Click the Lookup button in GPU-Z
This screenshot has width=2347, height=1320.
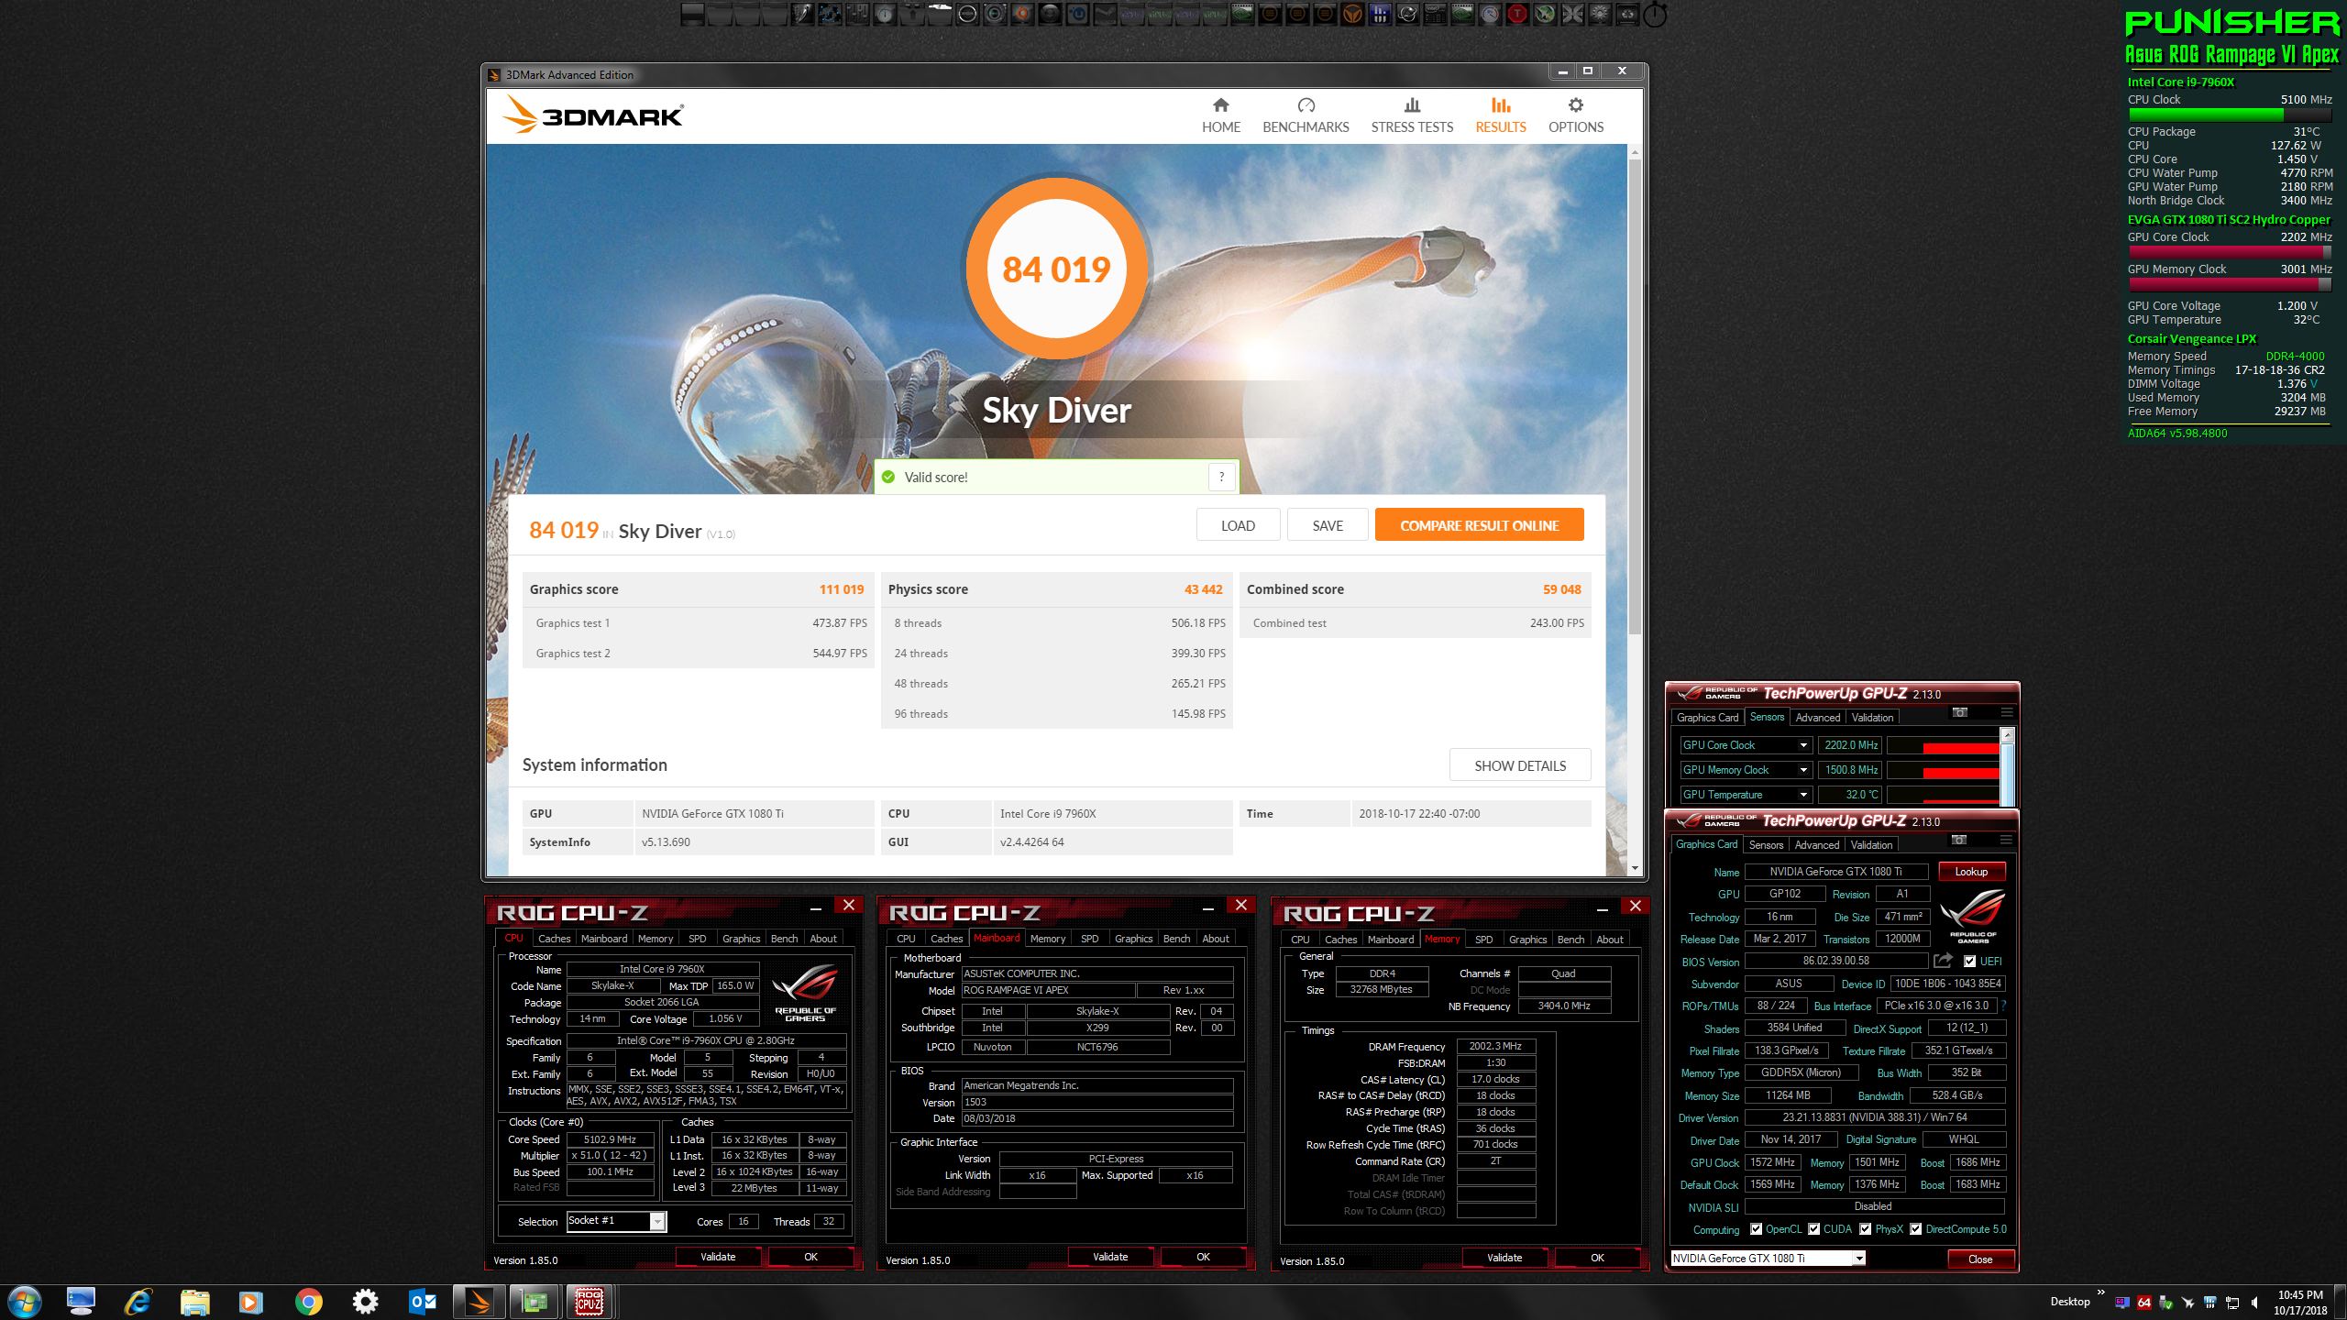1971,872
